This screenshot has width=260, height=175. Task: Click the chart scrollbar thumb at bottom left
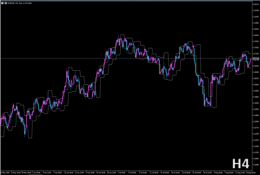[35, 175]
